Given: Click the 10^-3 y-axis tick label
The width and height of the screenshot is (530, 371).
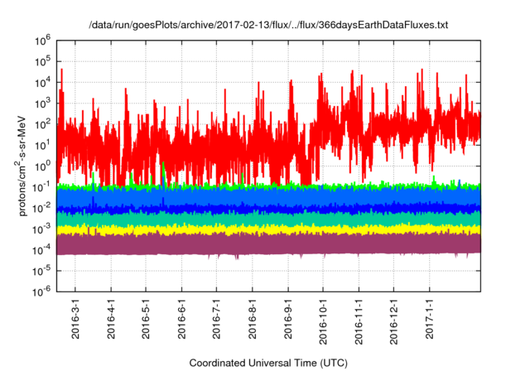Looking at the screenshot, I should [x=43, y=228].
